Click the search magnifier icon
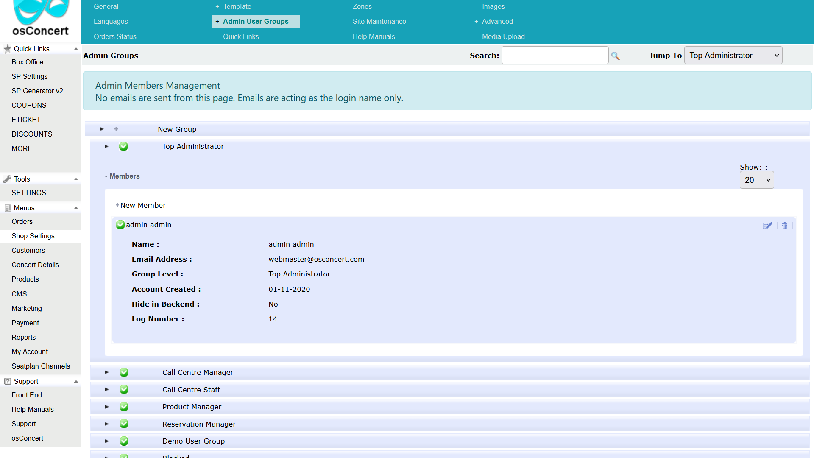 (x=616, y=56)
